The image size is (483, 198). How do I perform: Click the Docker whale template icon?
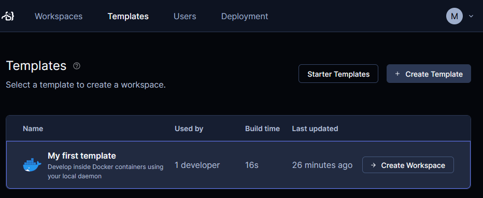point(32,165)
